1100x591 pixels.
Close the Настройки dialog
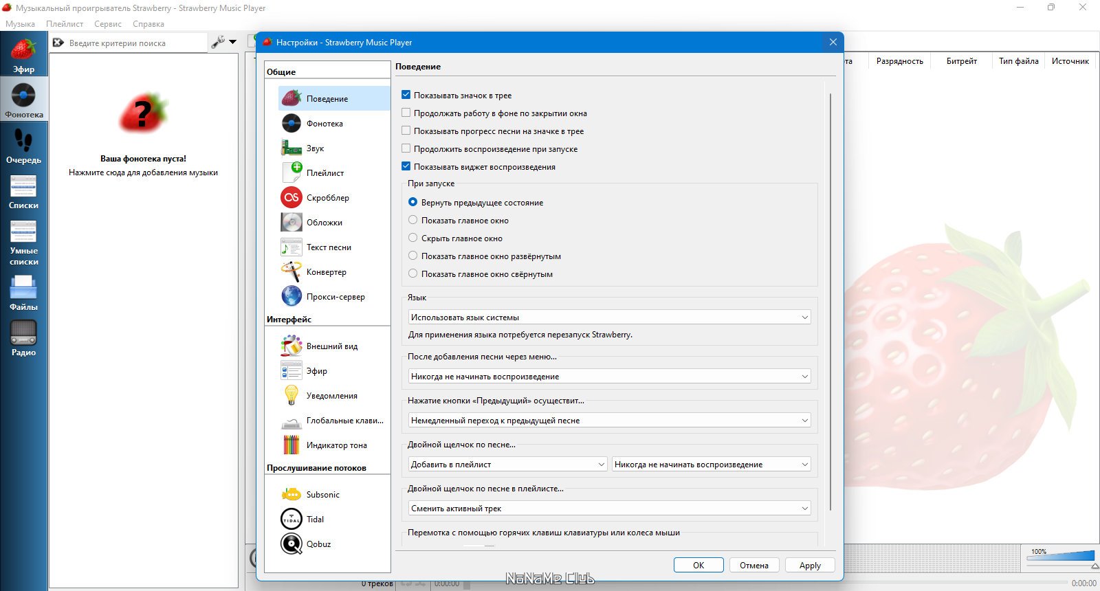tap(833, 42)
